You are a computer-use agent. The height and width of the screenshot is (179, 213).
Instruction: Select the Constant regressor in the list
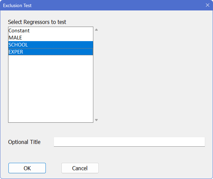[19, 31]
